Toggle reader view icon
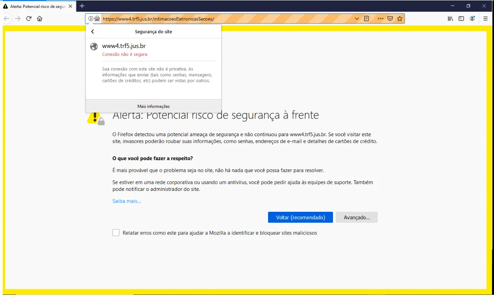This screenshot has height=296, width=494. click(x=366, y=18)
